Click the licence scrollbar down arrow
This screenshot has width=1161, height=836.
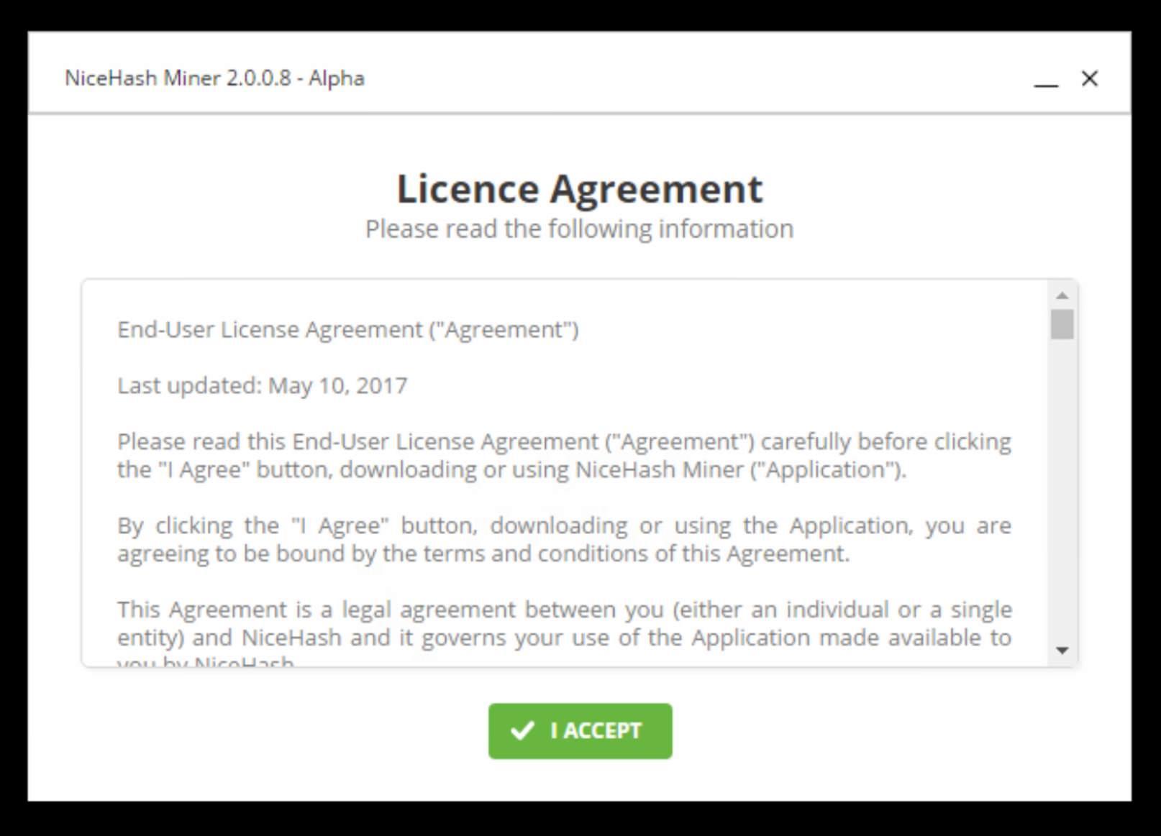pyautogui.click(x=1062, y=651)
